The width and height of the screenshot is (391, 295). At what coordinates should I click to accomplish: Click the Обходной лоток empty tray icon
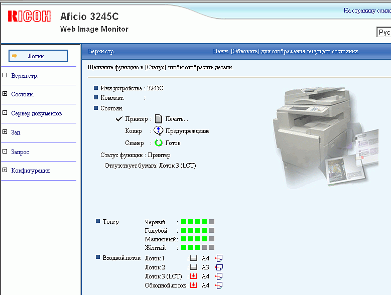click(x=193, y=285)
